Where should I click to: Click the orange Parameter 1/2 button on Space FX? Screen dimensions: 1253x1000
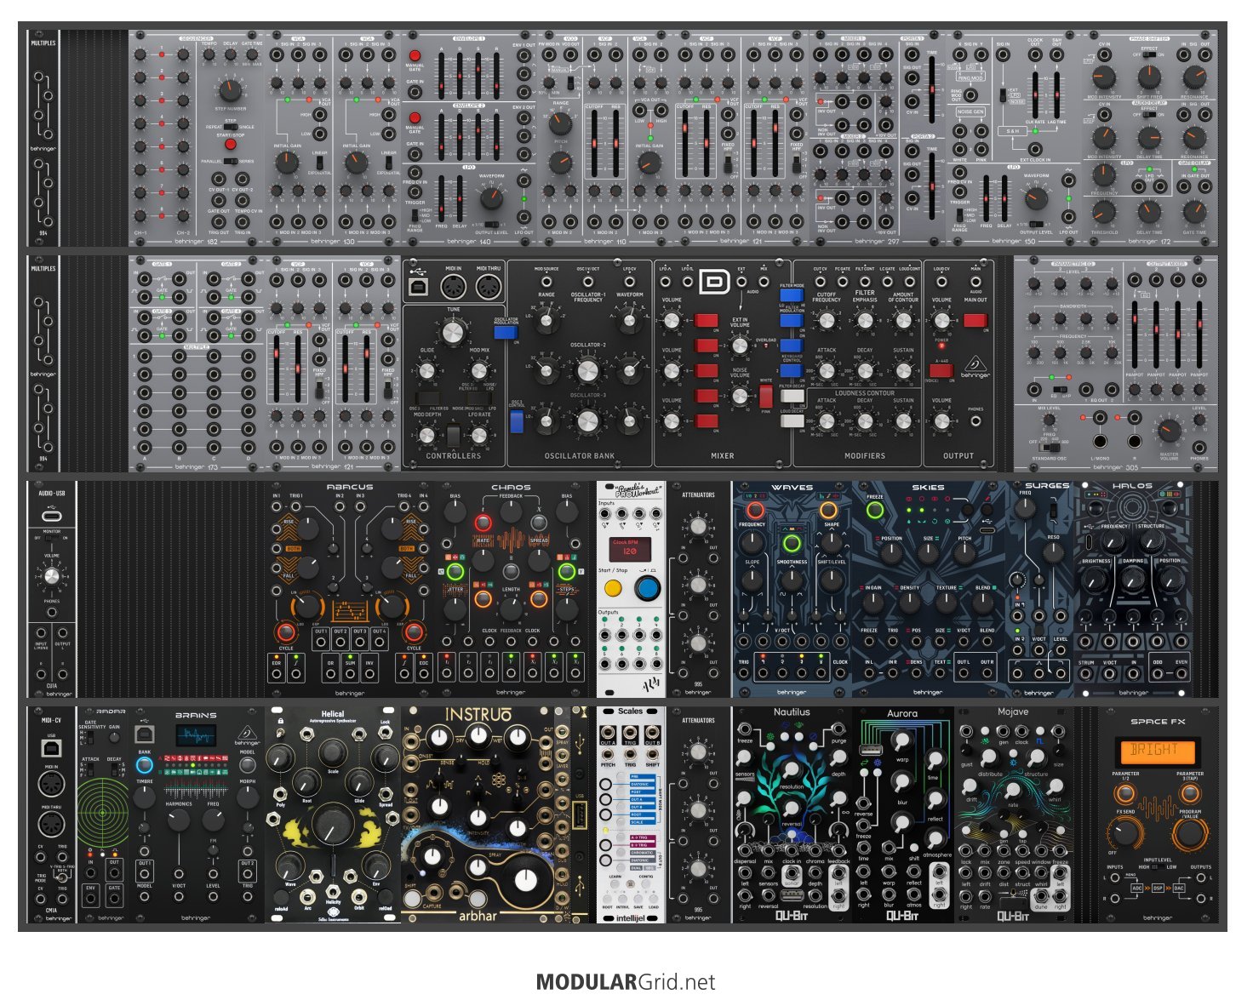pos(1125,793)
